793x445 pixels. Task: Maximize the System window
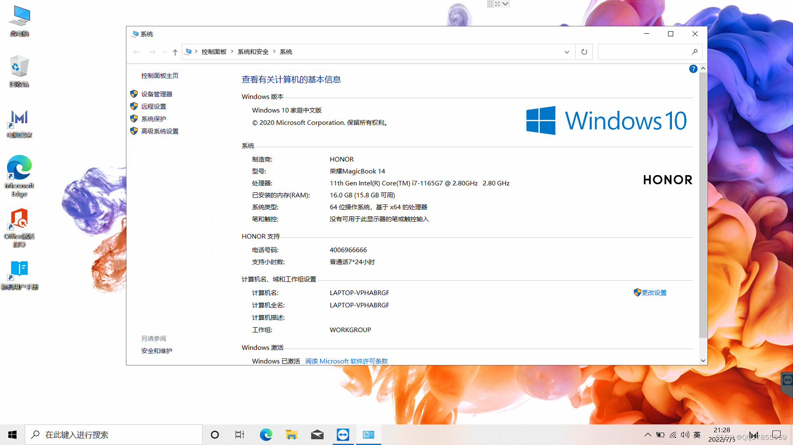[671, 34]
